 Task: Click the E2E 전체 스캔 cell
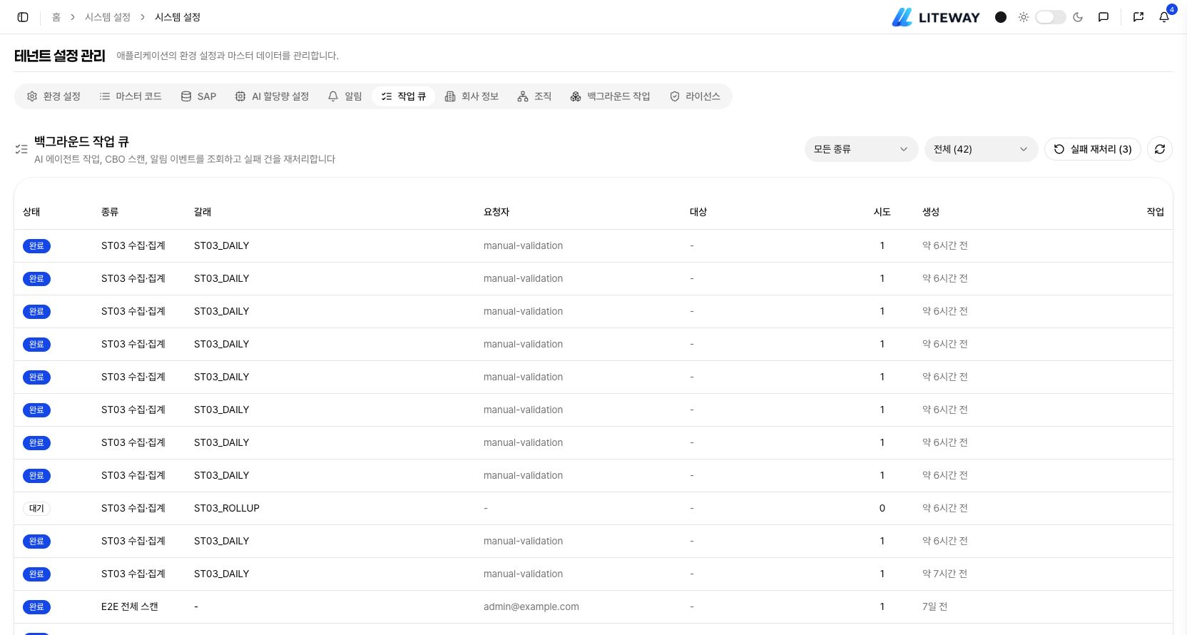[130, 606]
